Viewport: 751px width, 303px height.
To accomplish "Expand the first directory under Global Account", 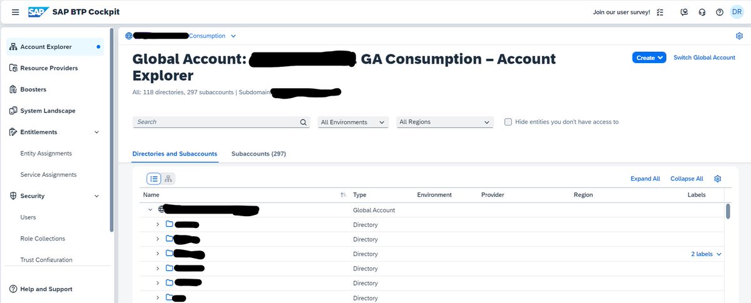I will click(158, 224).
